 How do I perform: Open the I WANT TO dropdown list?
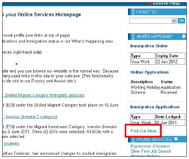click(153, 21)
